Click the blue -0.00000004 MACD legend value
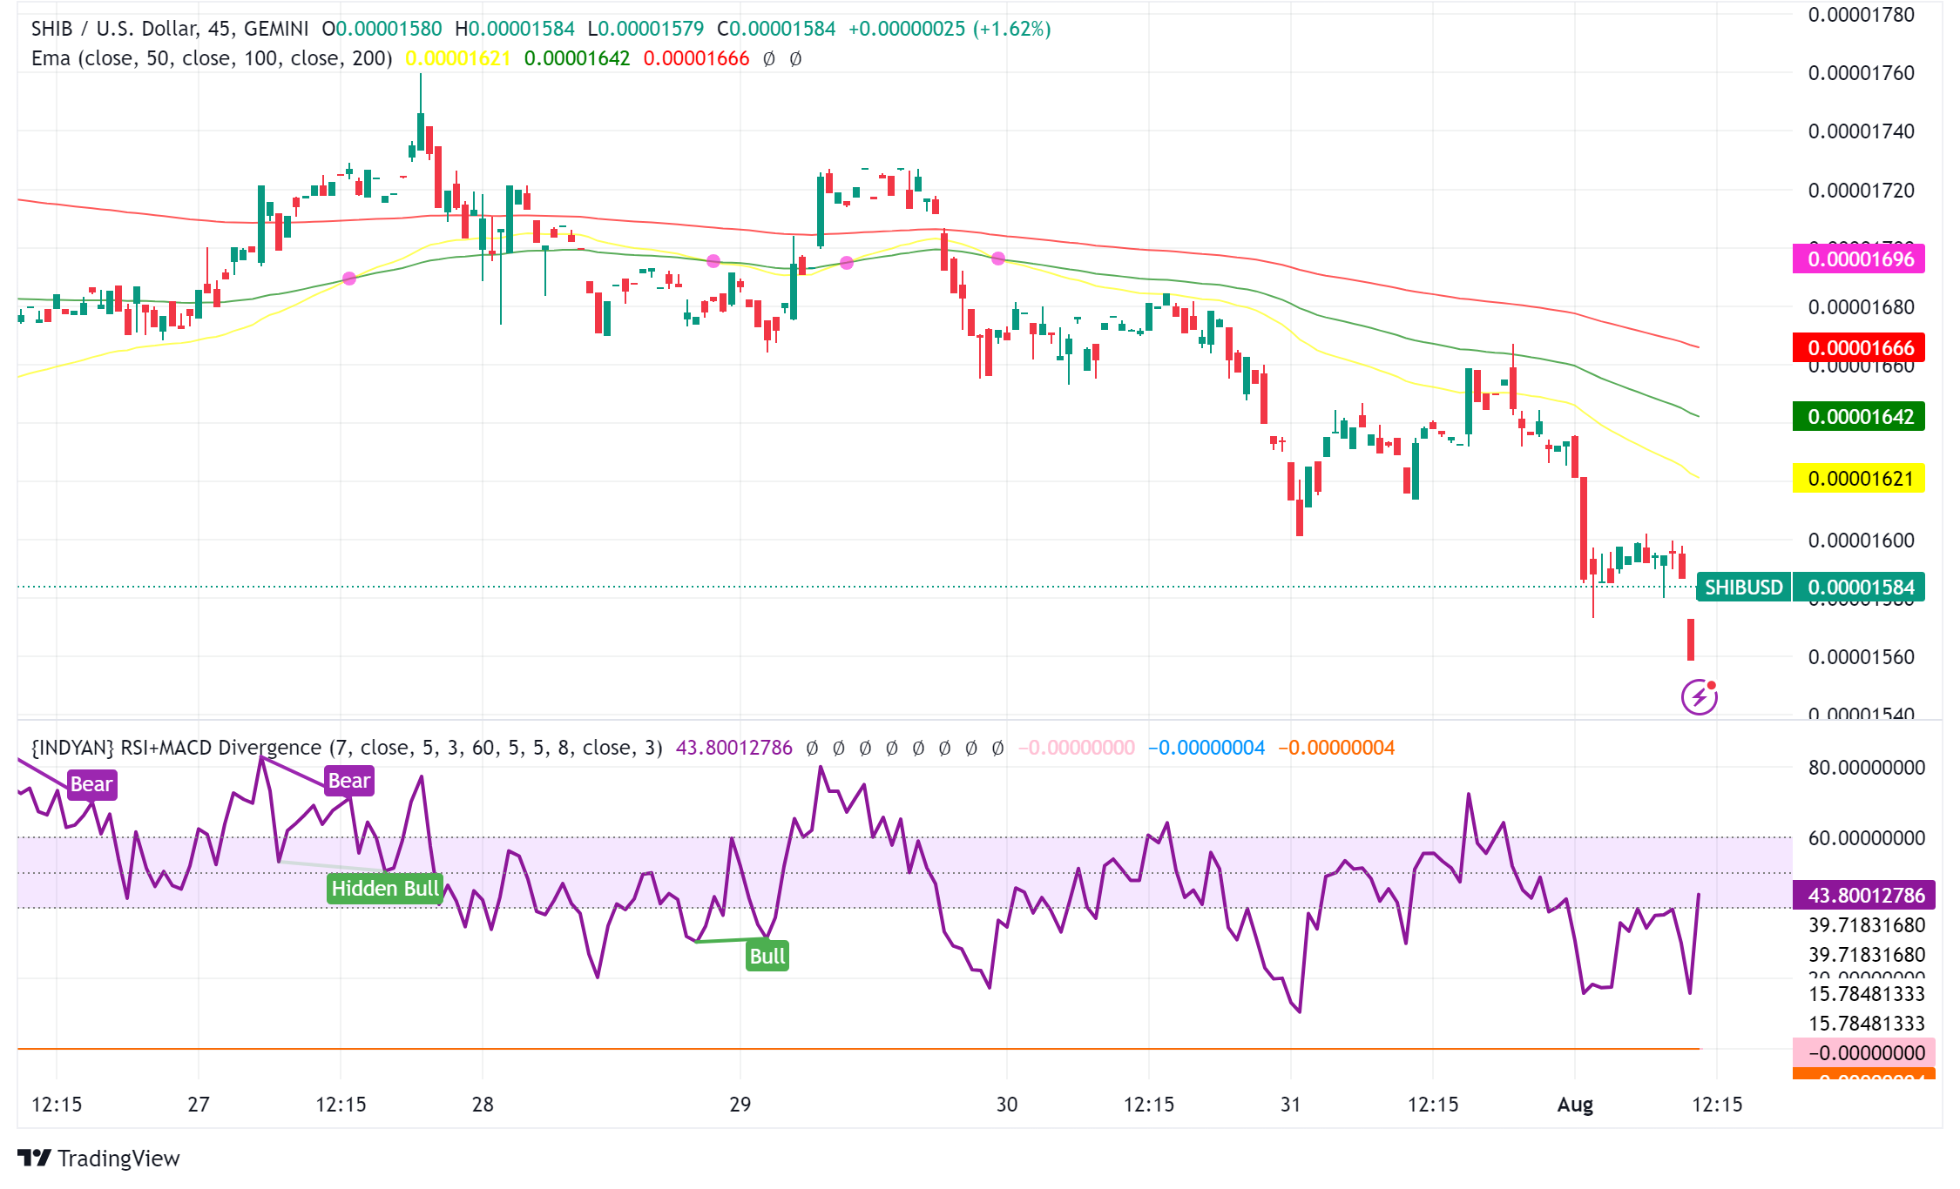Image resolution: width=1960 pixels, height=1189 pixels. tap(1206, 748)
